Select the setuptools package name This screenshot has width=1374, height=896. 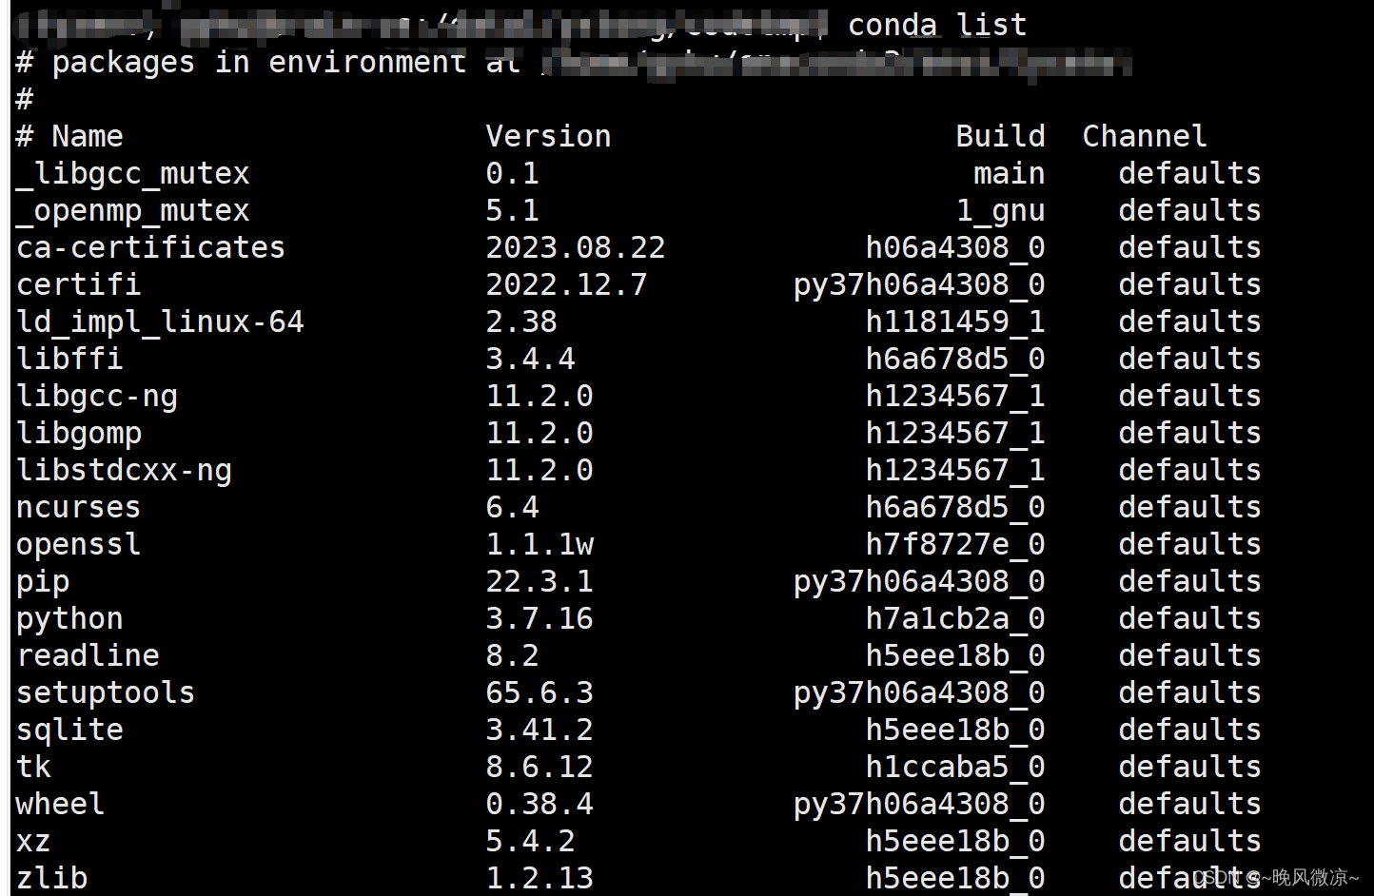(106, 693)
